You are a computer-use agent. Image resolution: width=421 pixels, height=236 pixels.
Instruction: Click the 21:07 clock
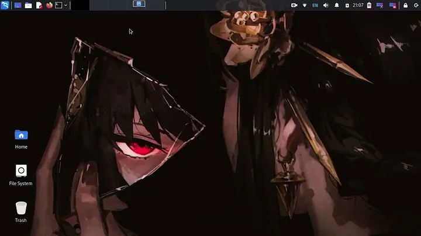[x=358, y=5]
